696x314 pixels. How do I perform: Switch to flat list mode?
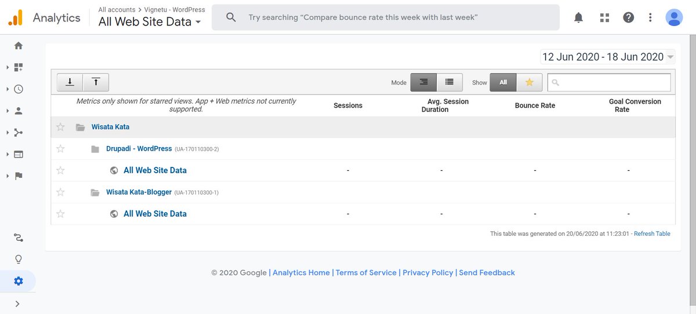449,82
